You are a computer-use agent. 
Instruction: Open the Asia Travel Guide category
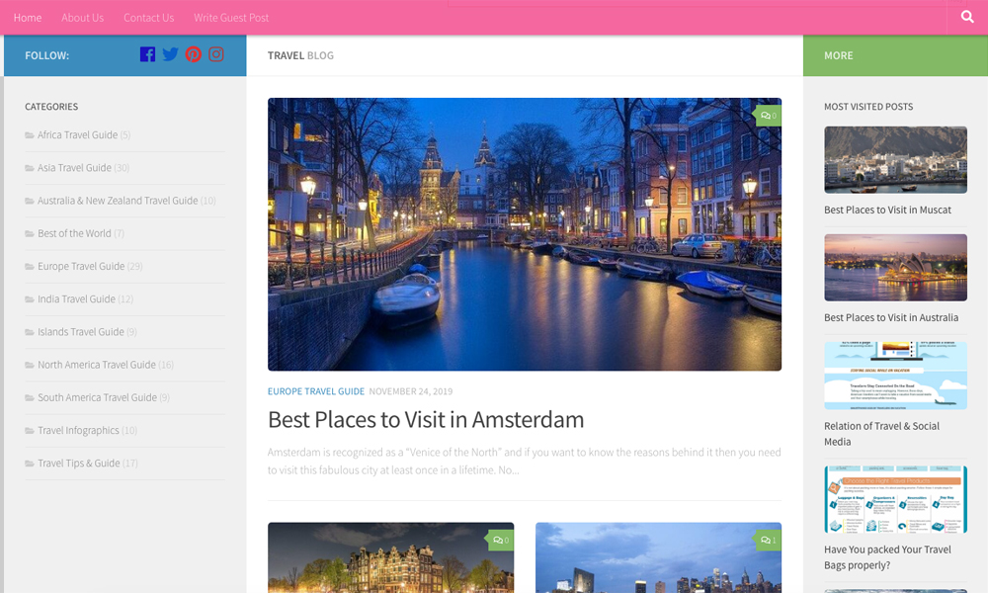point(74,168)
